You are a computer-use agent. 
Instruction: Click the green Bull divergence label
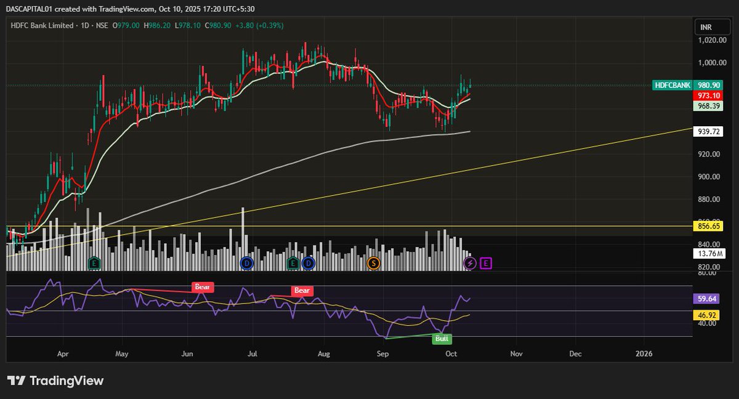(442, 339)
